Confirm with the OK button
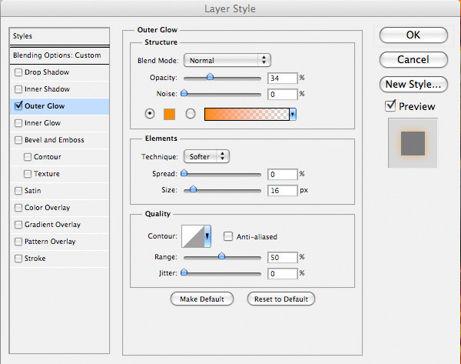461x364 pixels. pos(413,35)
